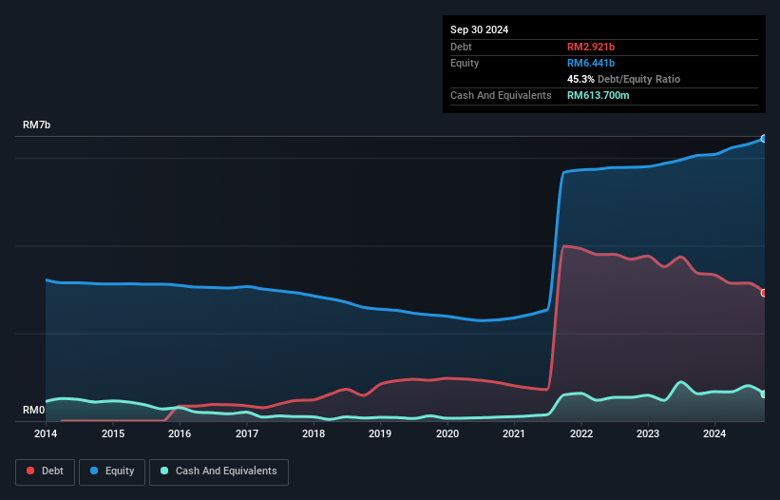The height and width of the screenshot is (500, 780).
Task: Click the Equity row label in tooltip
Action: tap(465, 63)
